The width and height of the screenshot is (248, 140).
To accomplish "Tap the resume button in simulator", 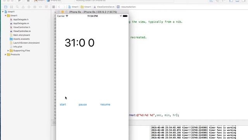I will pyautogui.click(x=105, y=105).
